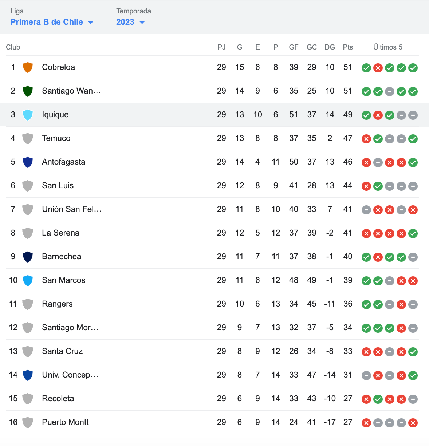Click Univ. Concepción's blue shield crest
The image size is (429, 446).
pyautogui.click(x=28, y=375)
